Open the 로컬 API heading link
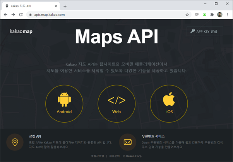The height and width of the screenshot is (162, 233). pyautogui.click(x=35, y=137)
